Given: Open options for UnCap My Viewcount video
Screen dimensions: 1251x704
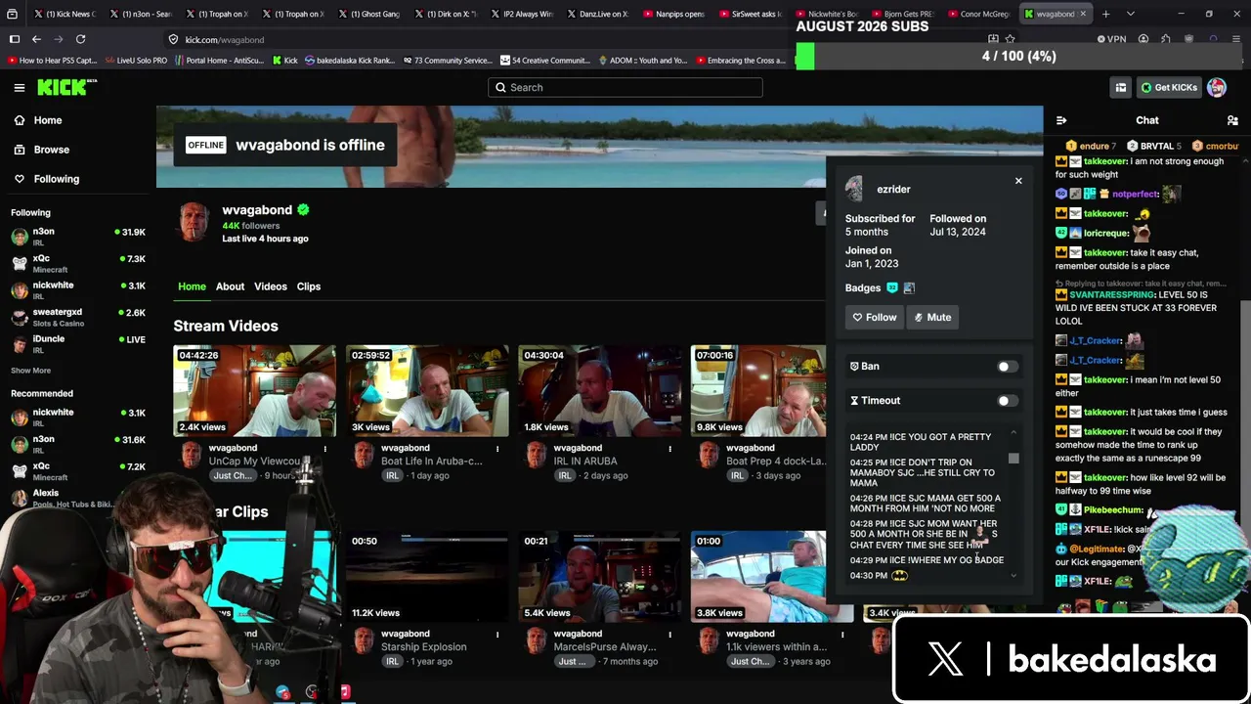Looking at the screenshot, I should coord(325,449).
